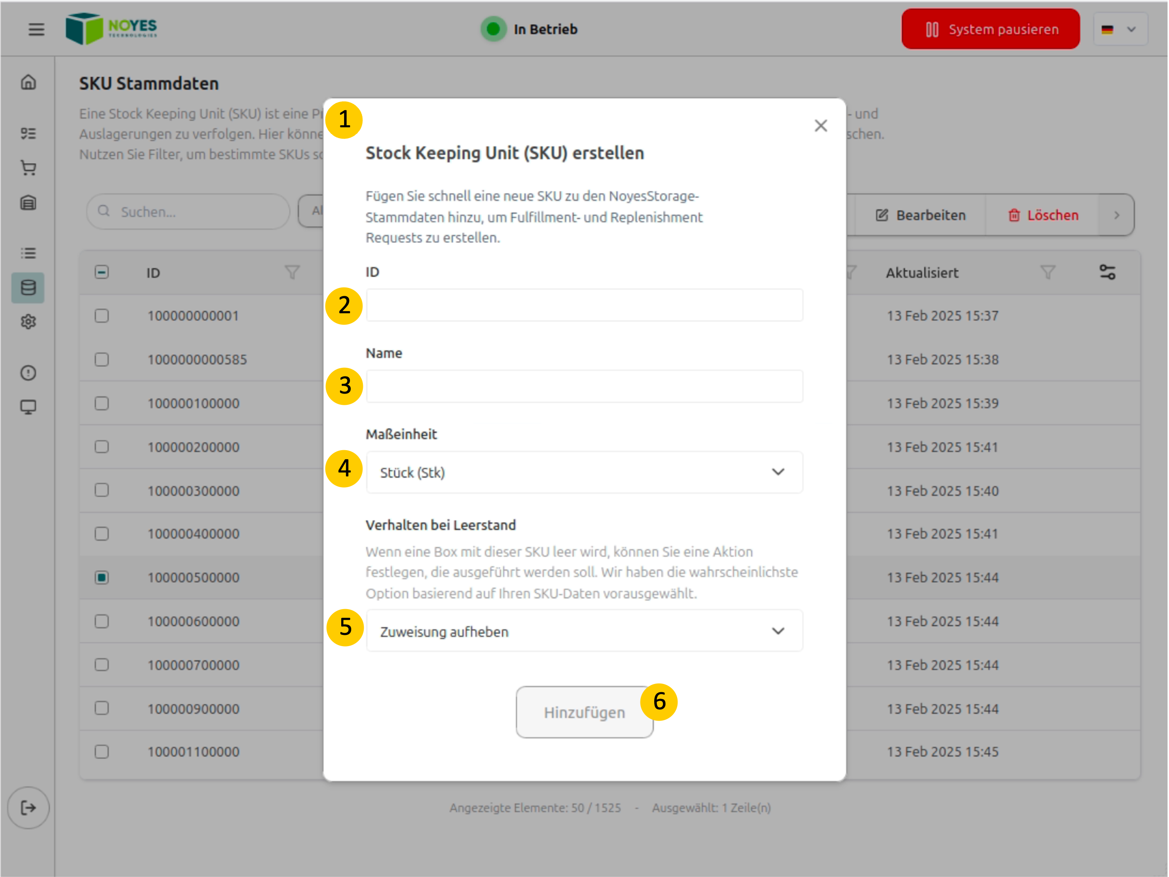Check the box for row 100000700000
1169x877 pixels.
point(102,665)
